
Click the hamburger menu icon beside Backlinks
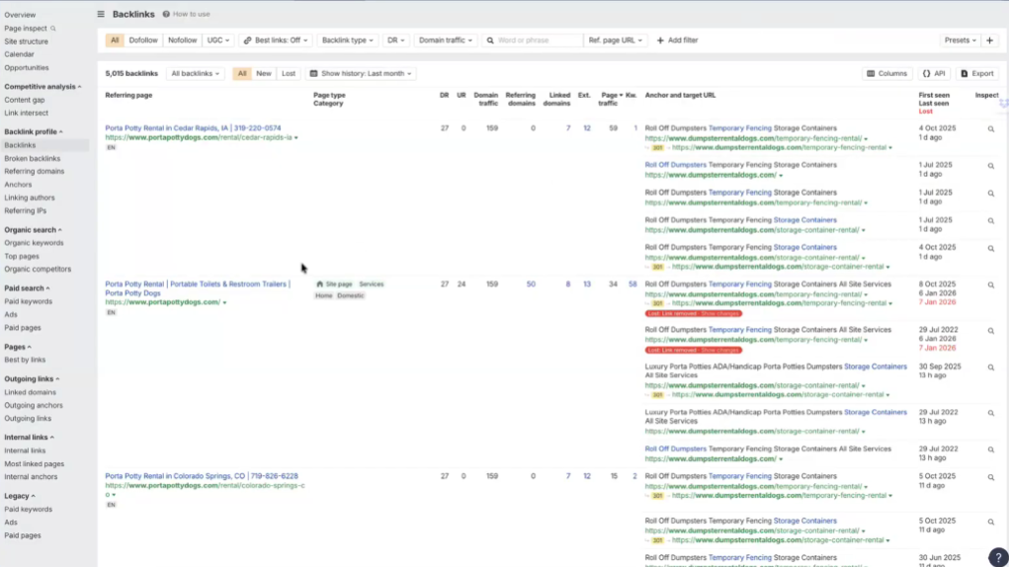(101, 15)
